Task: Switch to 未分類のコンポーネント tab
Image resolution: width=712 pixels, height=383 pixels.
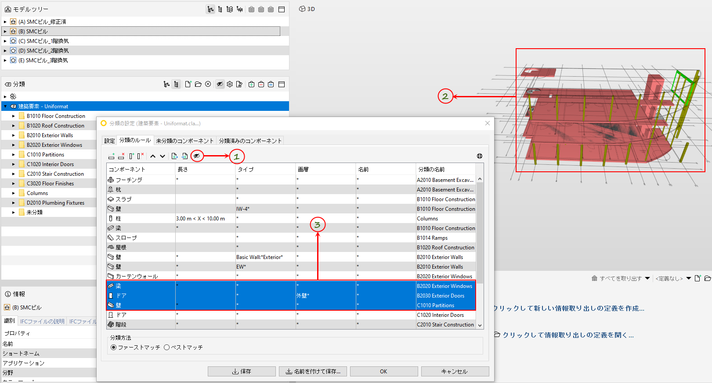Action: tap(185, 141)
